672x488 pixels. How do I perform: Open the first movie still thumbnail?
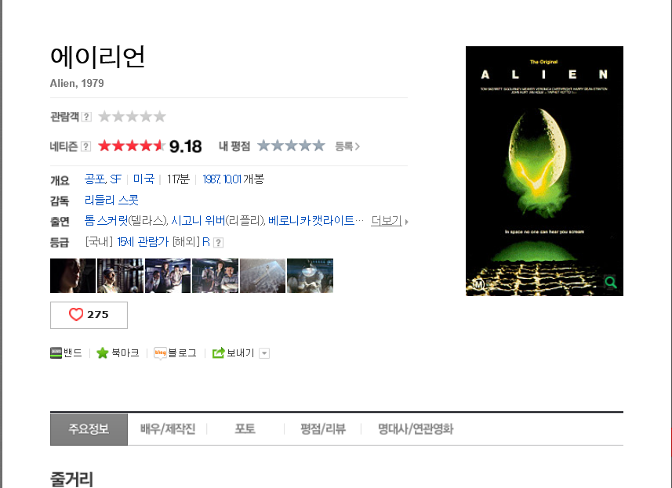(73, 276)
